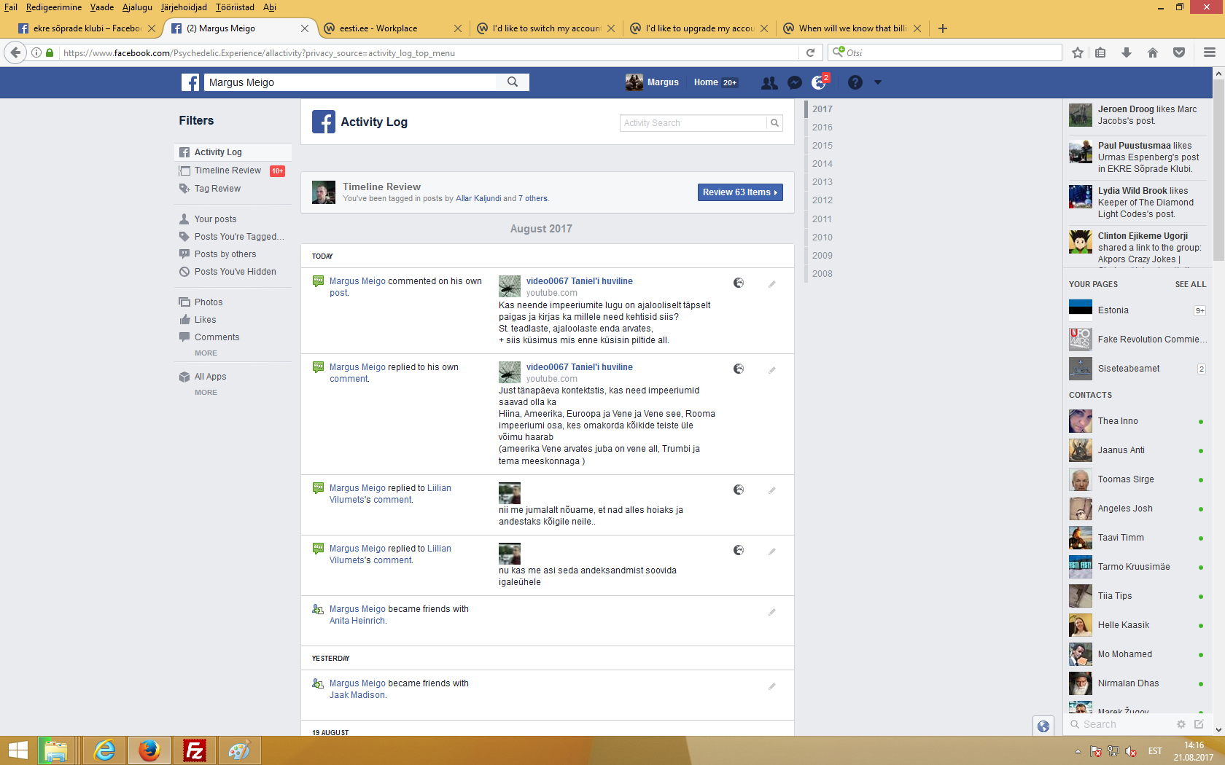
Task: Open audience selector for 'commented on his own post'
Action: point(739,283)
